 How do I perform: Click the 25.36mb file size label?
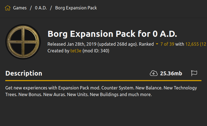click(171, 73)
